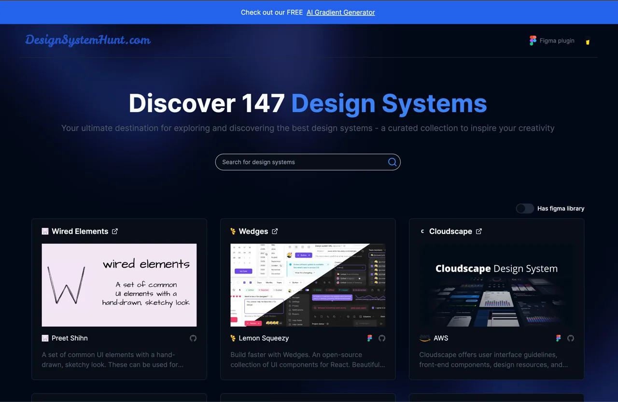618x402 pixels.
Task: Enable the Has figma library toggle
Action: 525,208
